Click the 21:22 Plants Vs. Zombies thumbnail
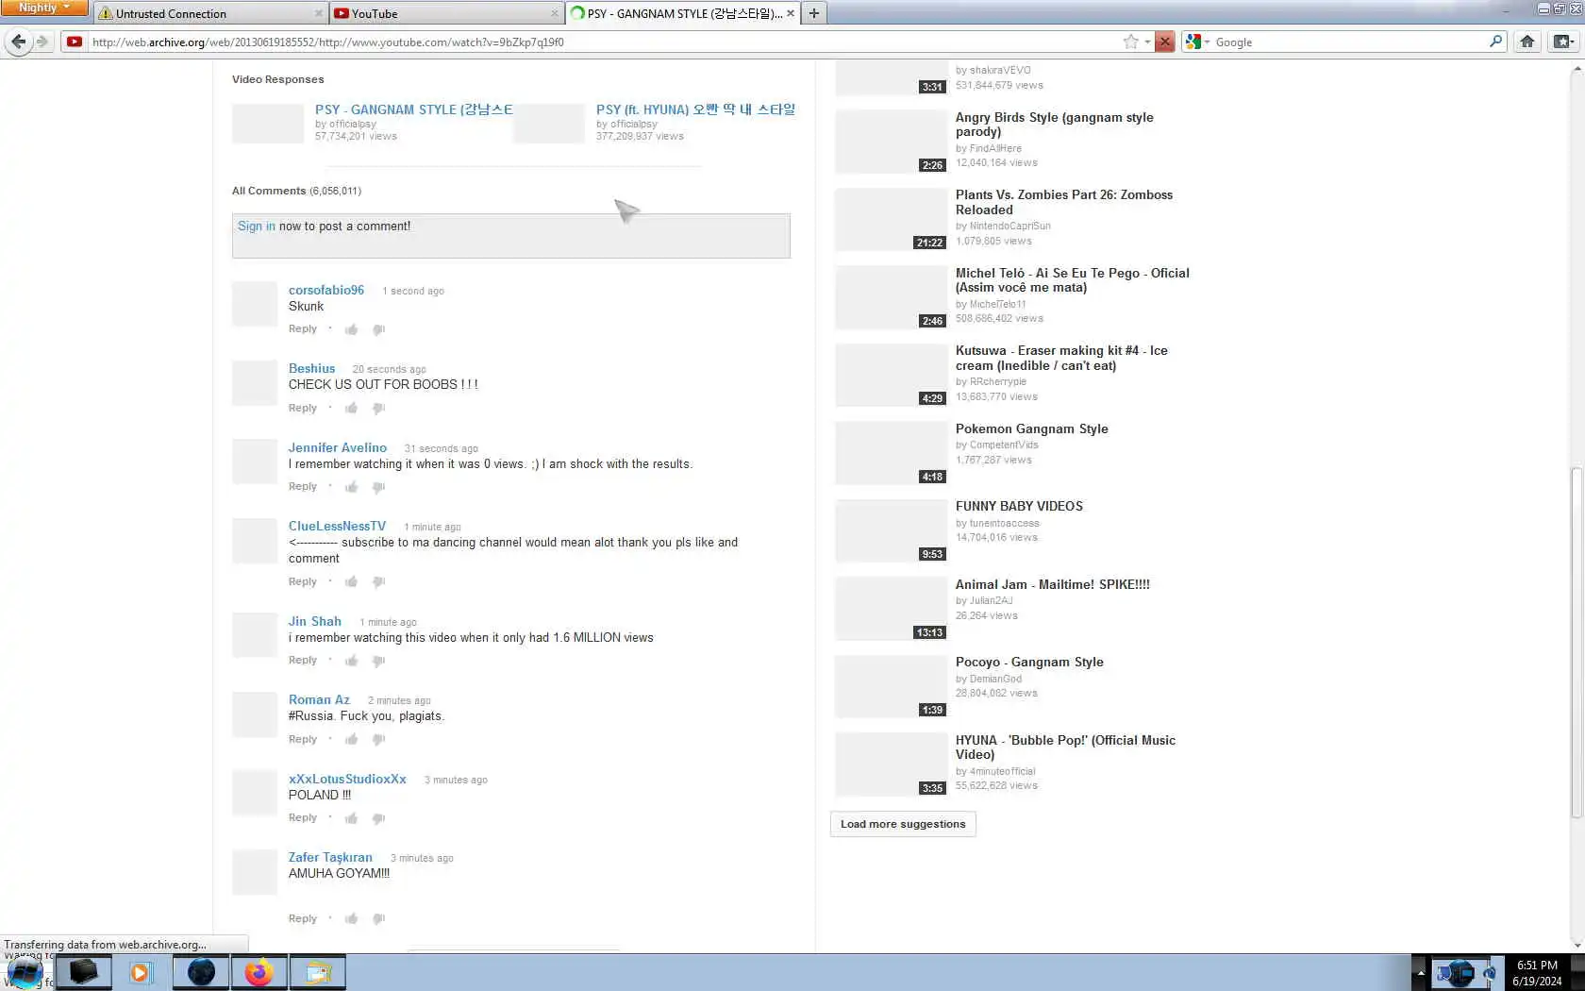Screen dimensions: 1585x991 click(891, 220)
